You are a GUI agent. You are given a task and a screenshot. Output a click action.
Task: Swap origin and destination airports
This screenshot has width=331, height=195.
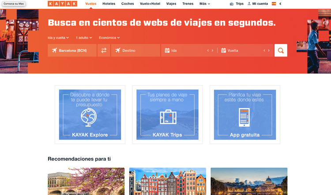104,50
